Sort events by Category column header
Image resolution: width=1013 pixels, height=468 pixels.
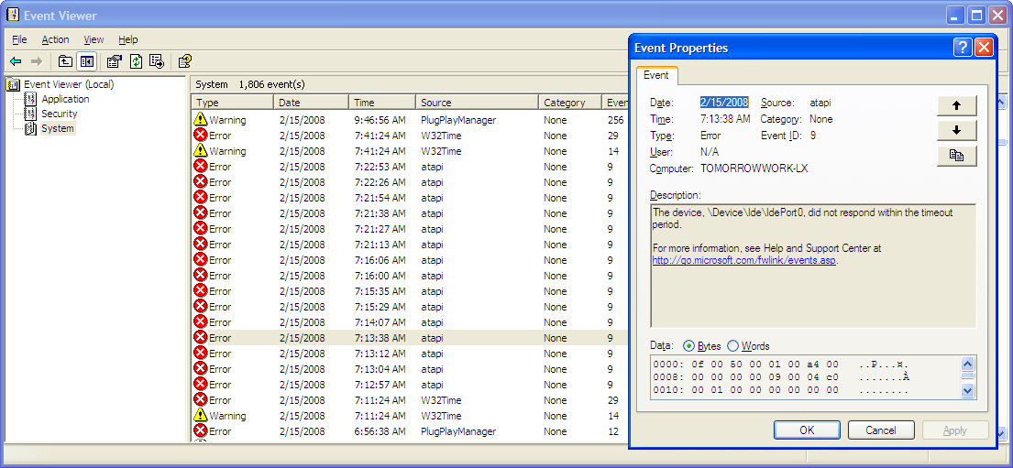click(x=569, y=103)
